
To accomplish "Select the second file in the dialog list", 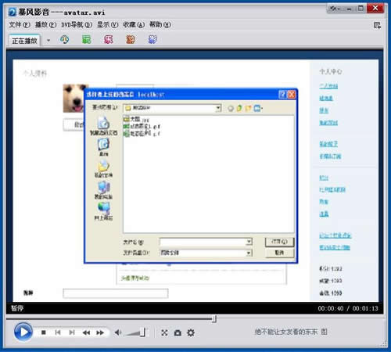I will pyautogui.click(x=142, y=127).
